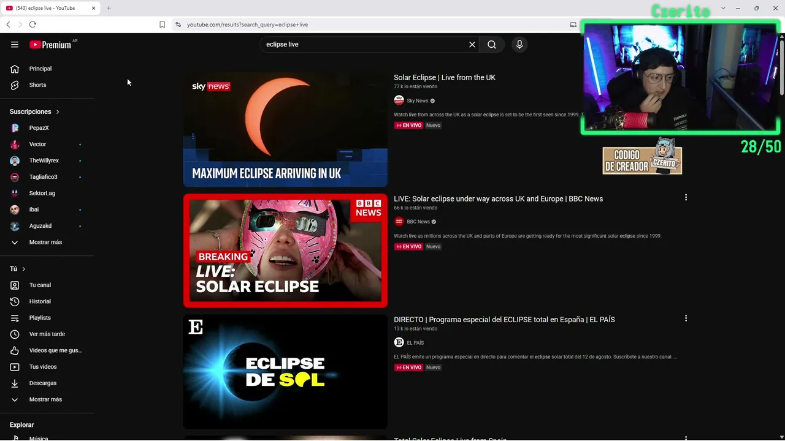Screen dimensions: 785x441
Task: Open 'Solar Eclipse | Live from the UK' title
Action: tap(445, 78)
